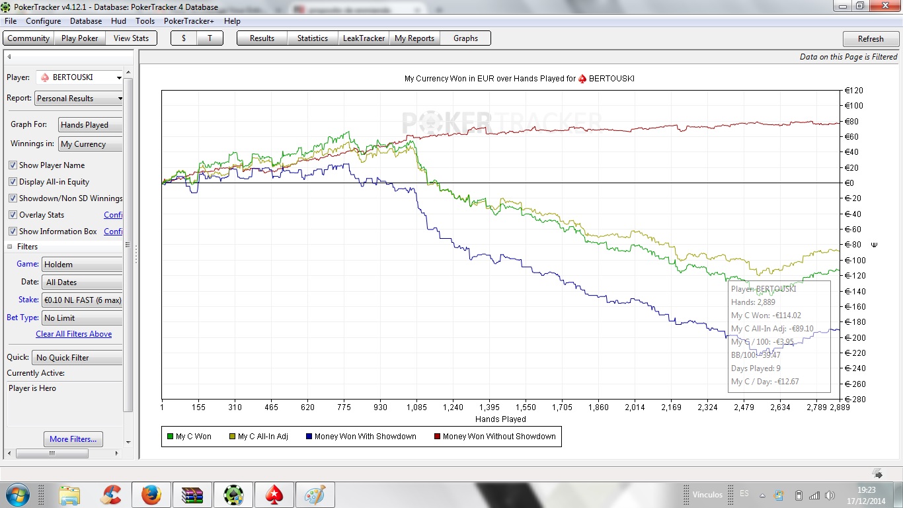Open Winnings in My Currency dropdown
This screenshot has width=903, height=508.
(91, 144)
